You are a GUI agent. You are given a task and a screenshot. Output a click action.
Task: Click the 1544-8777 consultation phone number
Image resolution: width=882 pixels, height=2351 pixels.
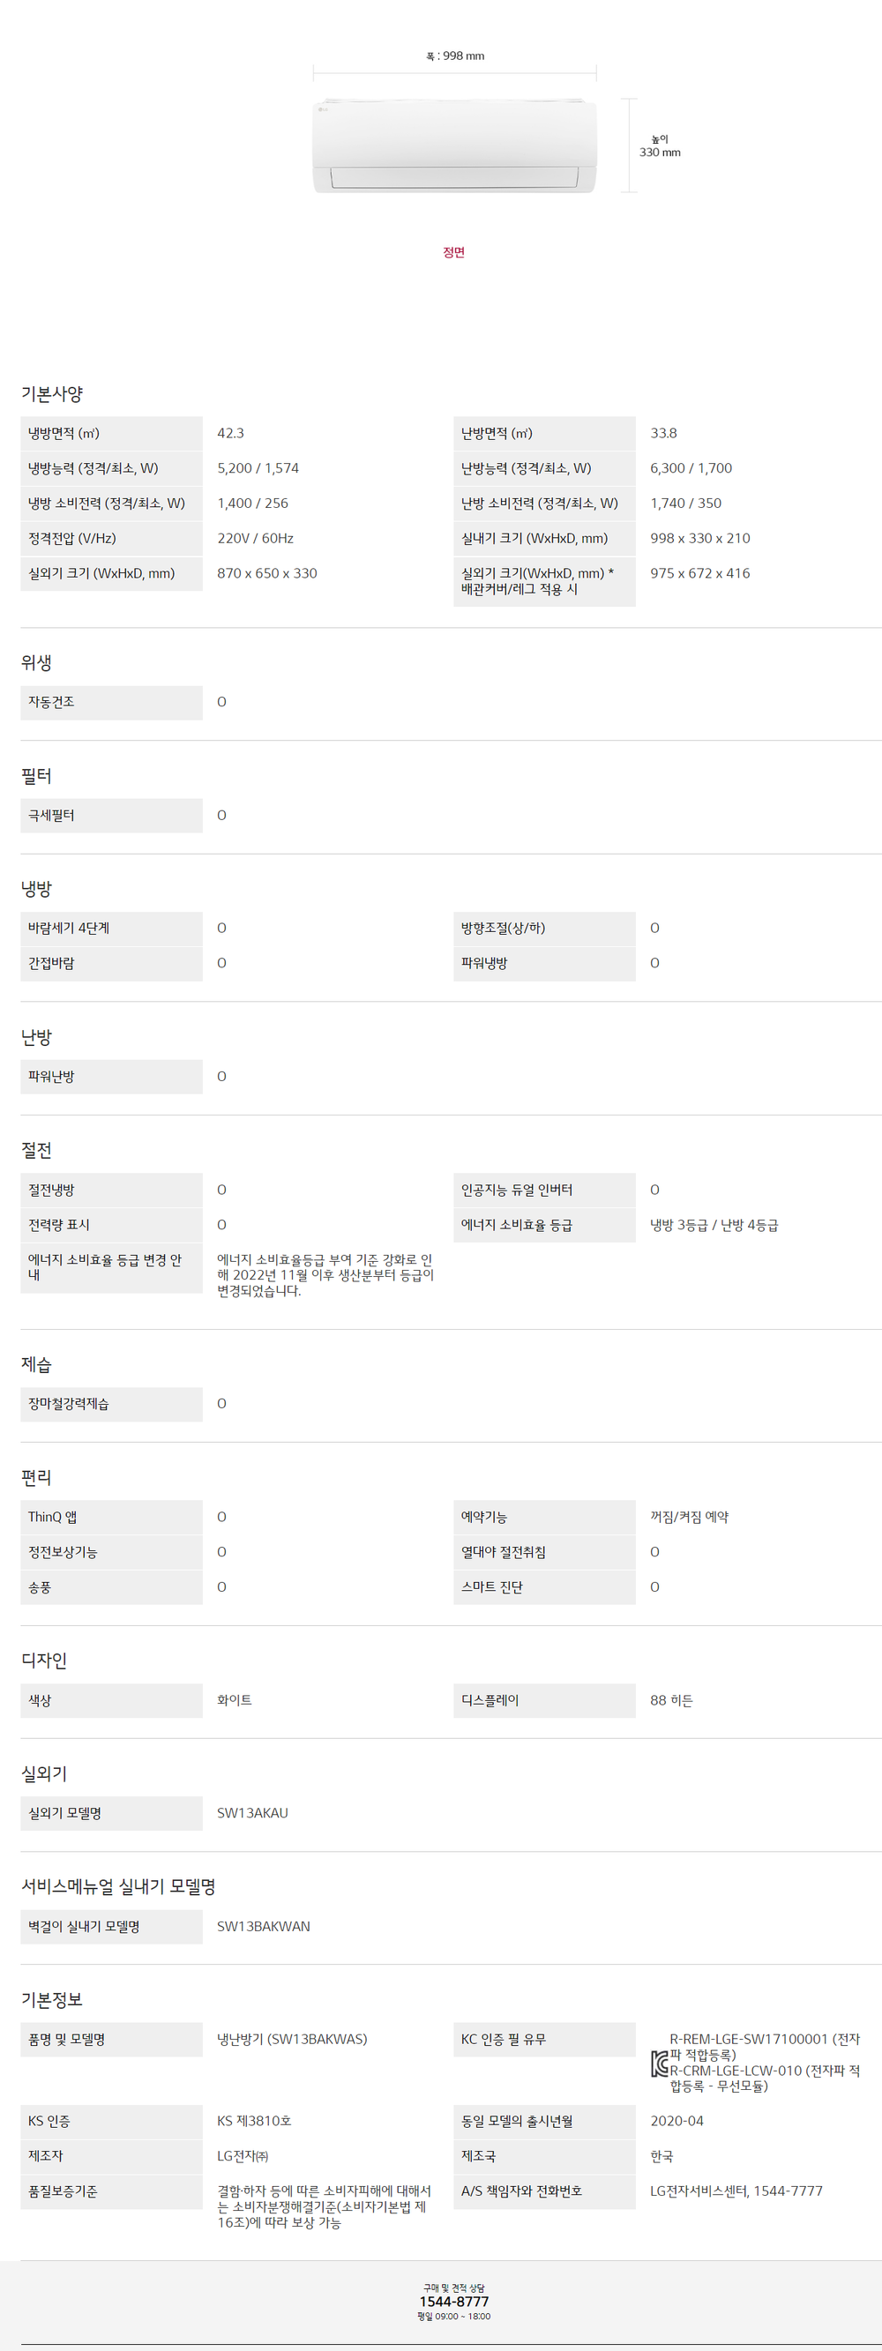[453, 2302]
